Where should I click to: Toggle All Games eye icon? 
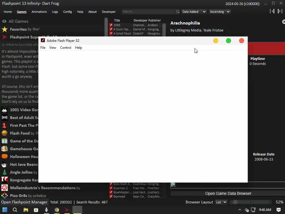tap(4, 21)
